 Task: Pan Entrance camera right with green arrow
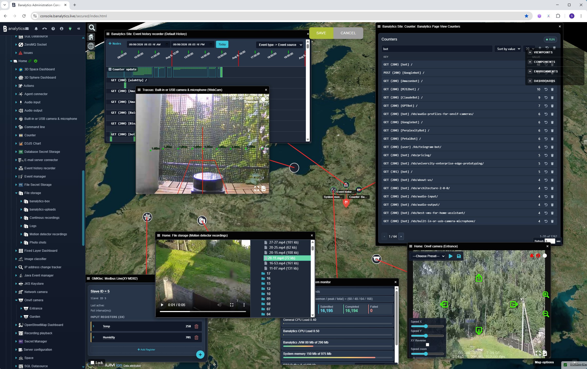coord(514,304)
